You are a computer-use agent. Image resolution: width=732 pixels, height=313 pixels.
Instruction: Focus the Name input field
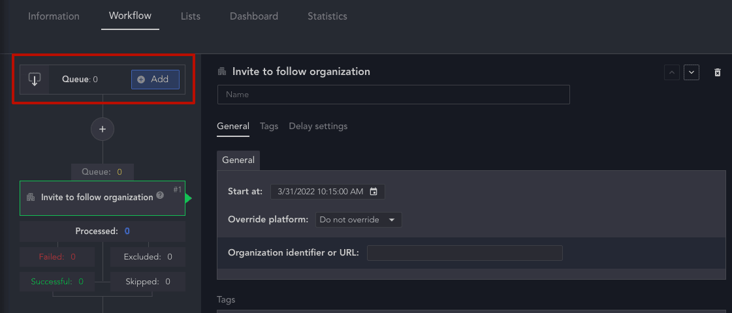click(x=394, y=95)
